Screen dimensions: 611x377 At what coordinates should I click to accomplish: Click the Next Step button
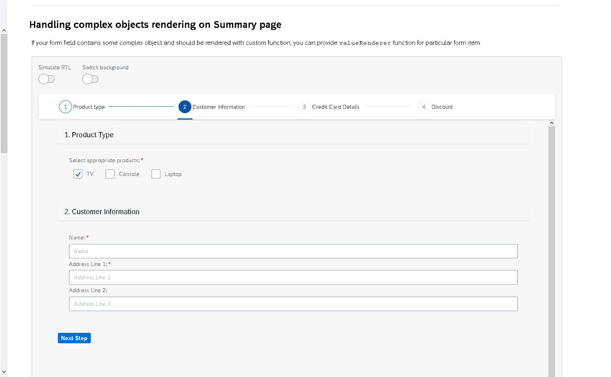pos(74,338)
